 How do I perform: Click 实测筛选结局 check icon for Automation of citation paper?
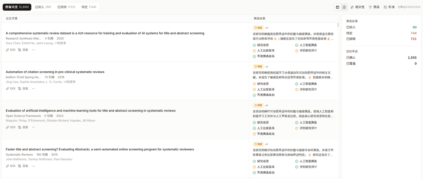(x=254, y=95)
